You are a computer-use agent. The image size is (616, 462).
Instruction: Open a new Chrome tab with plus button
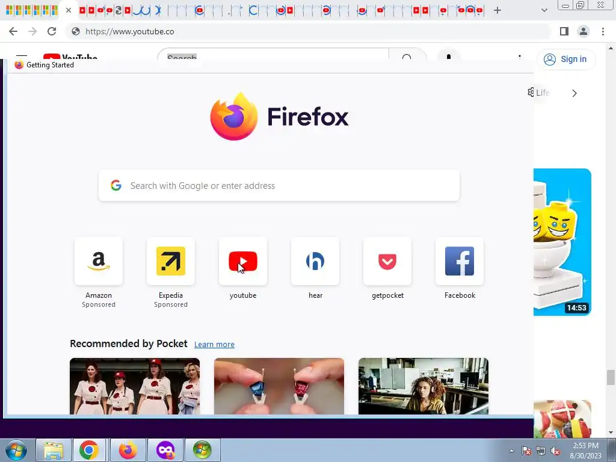coord(497,10)
